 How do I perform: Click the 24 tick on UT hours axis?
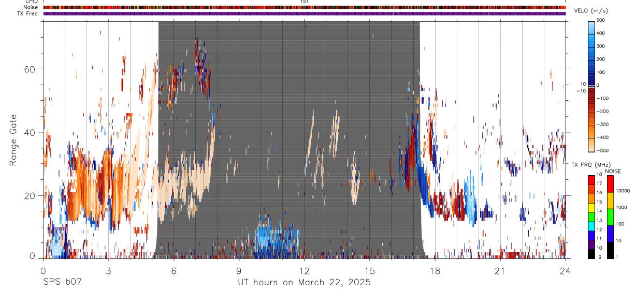point(565,270)
